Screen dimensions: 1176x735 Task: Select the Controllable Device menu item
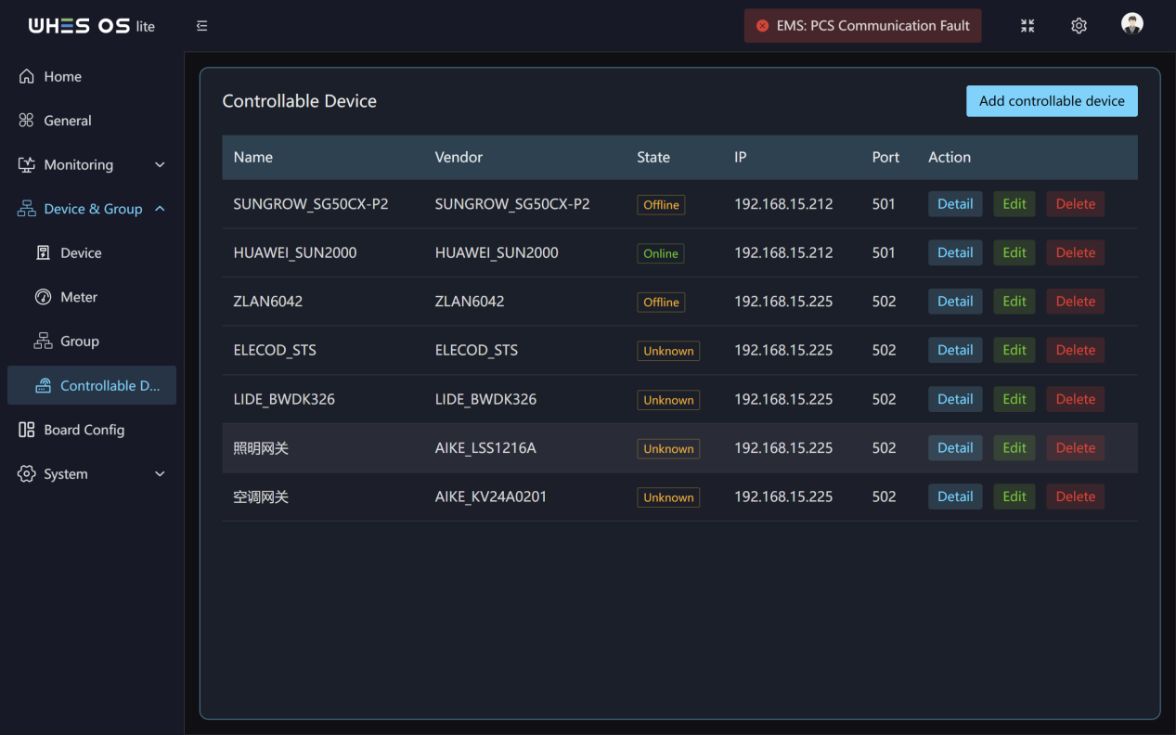tap(92, 385)
